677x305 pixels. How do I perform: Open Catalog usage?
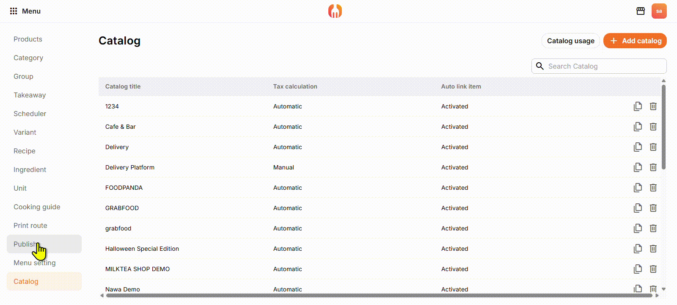570,41
